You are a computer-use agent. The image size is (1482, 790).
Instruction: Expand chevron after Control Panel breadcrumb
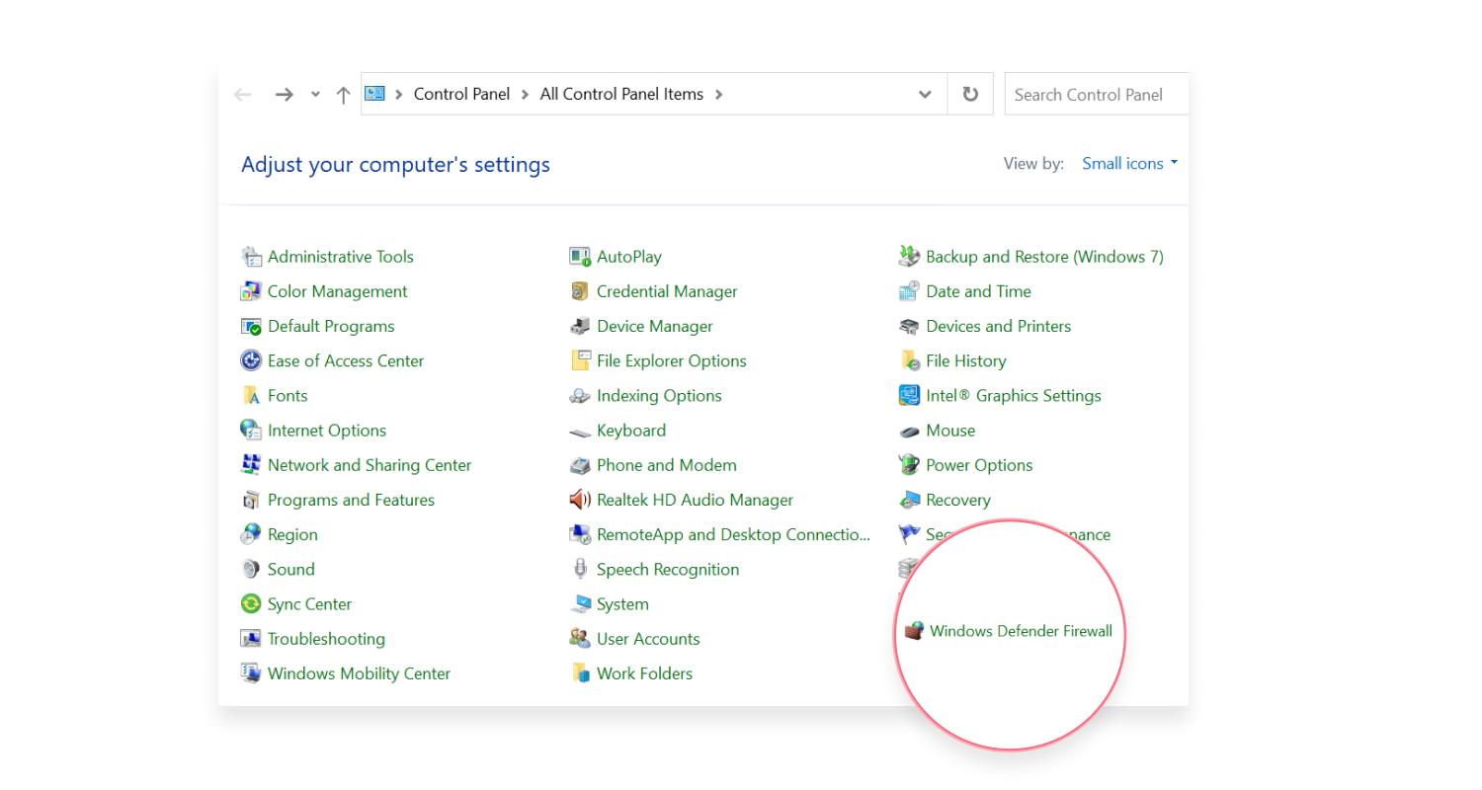pyautogui.click(x=525, y=95)
